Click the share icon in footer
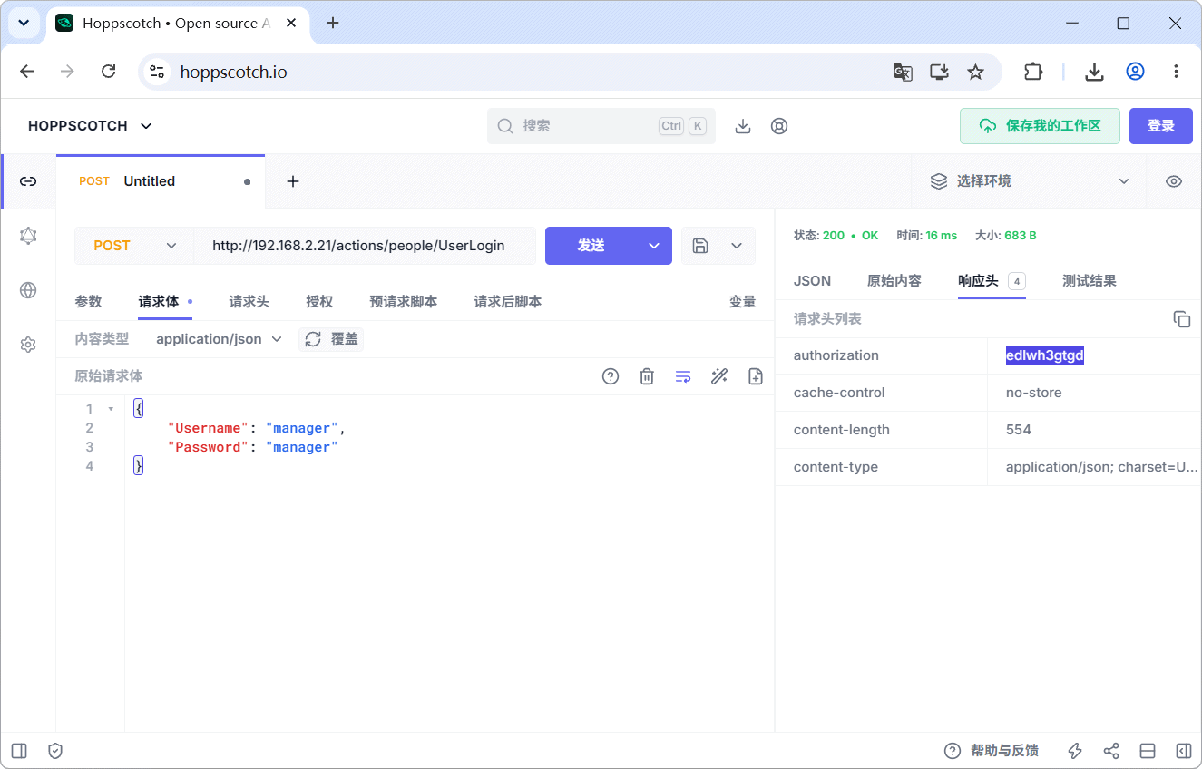 point(1111,751)
